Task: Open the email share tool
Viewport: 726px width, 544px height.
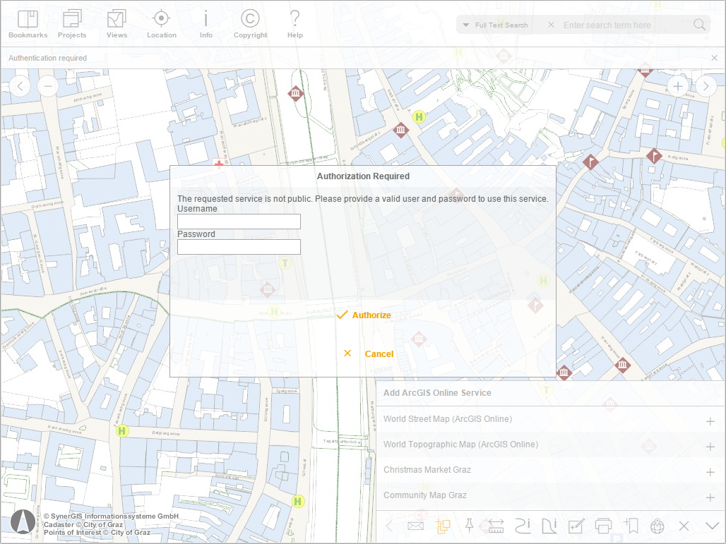Action: [416, 526]
